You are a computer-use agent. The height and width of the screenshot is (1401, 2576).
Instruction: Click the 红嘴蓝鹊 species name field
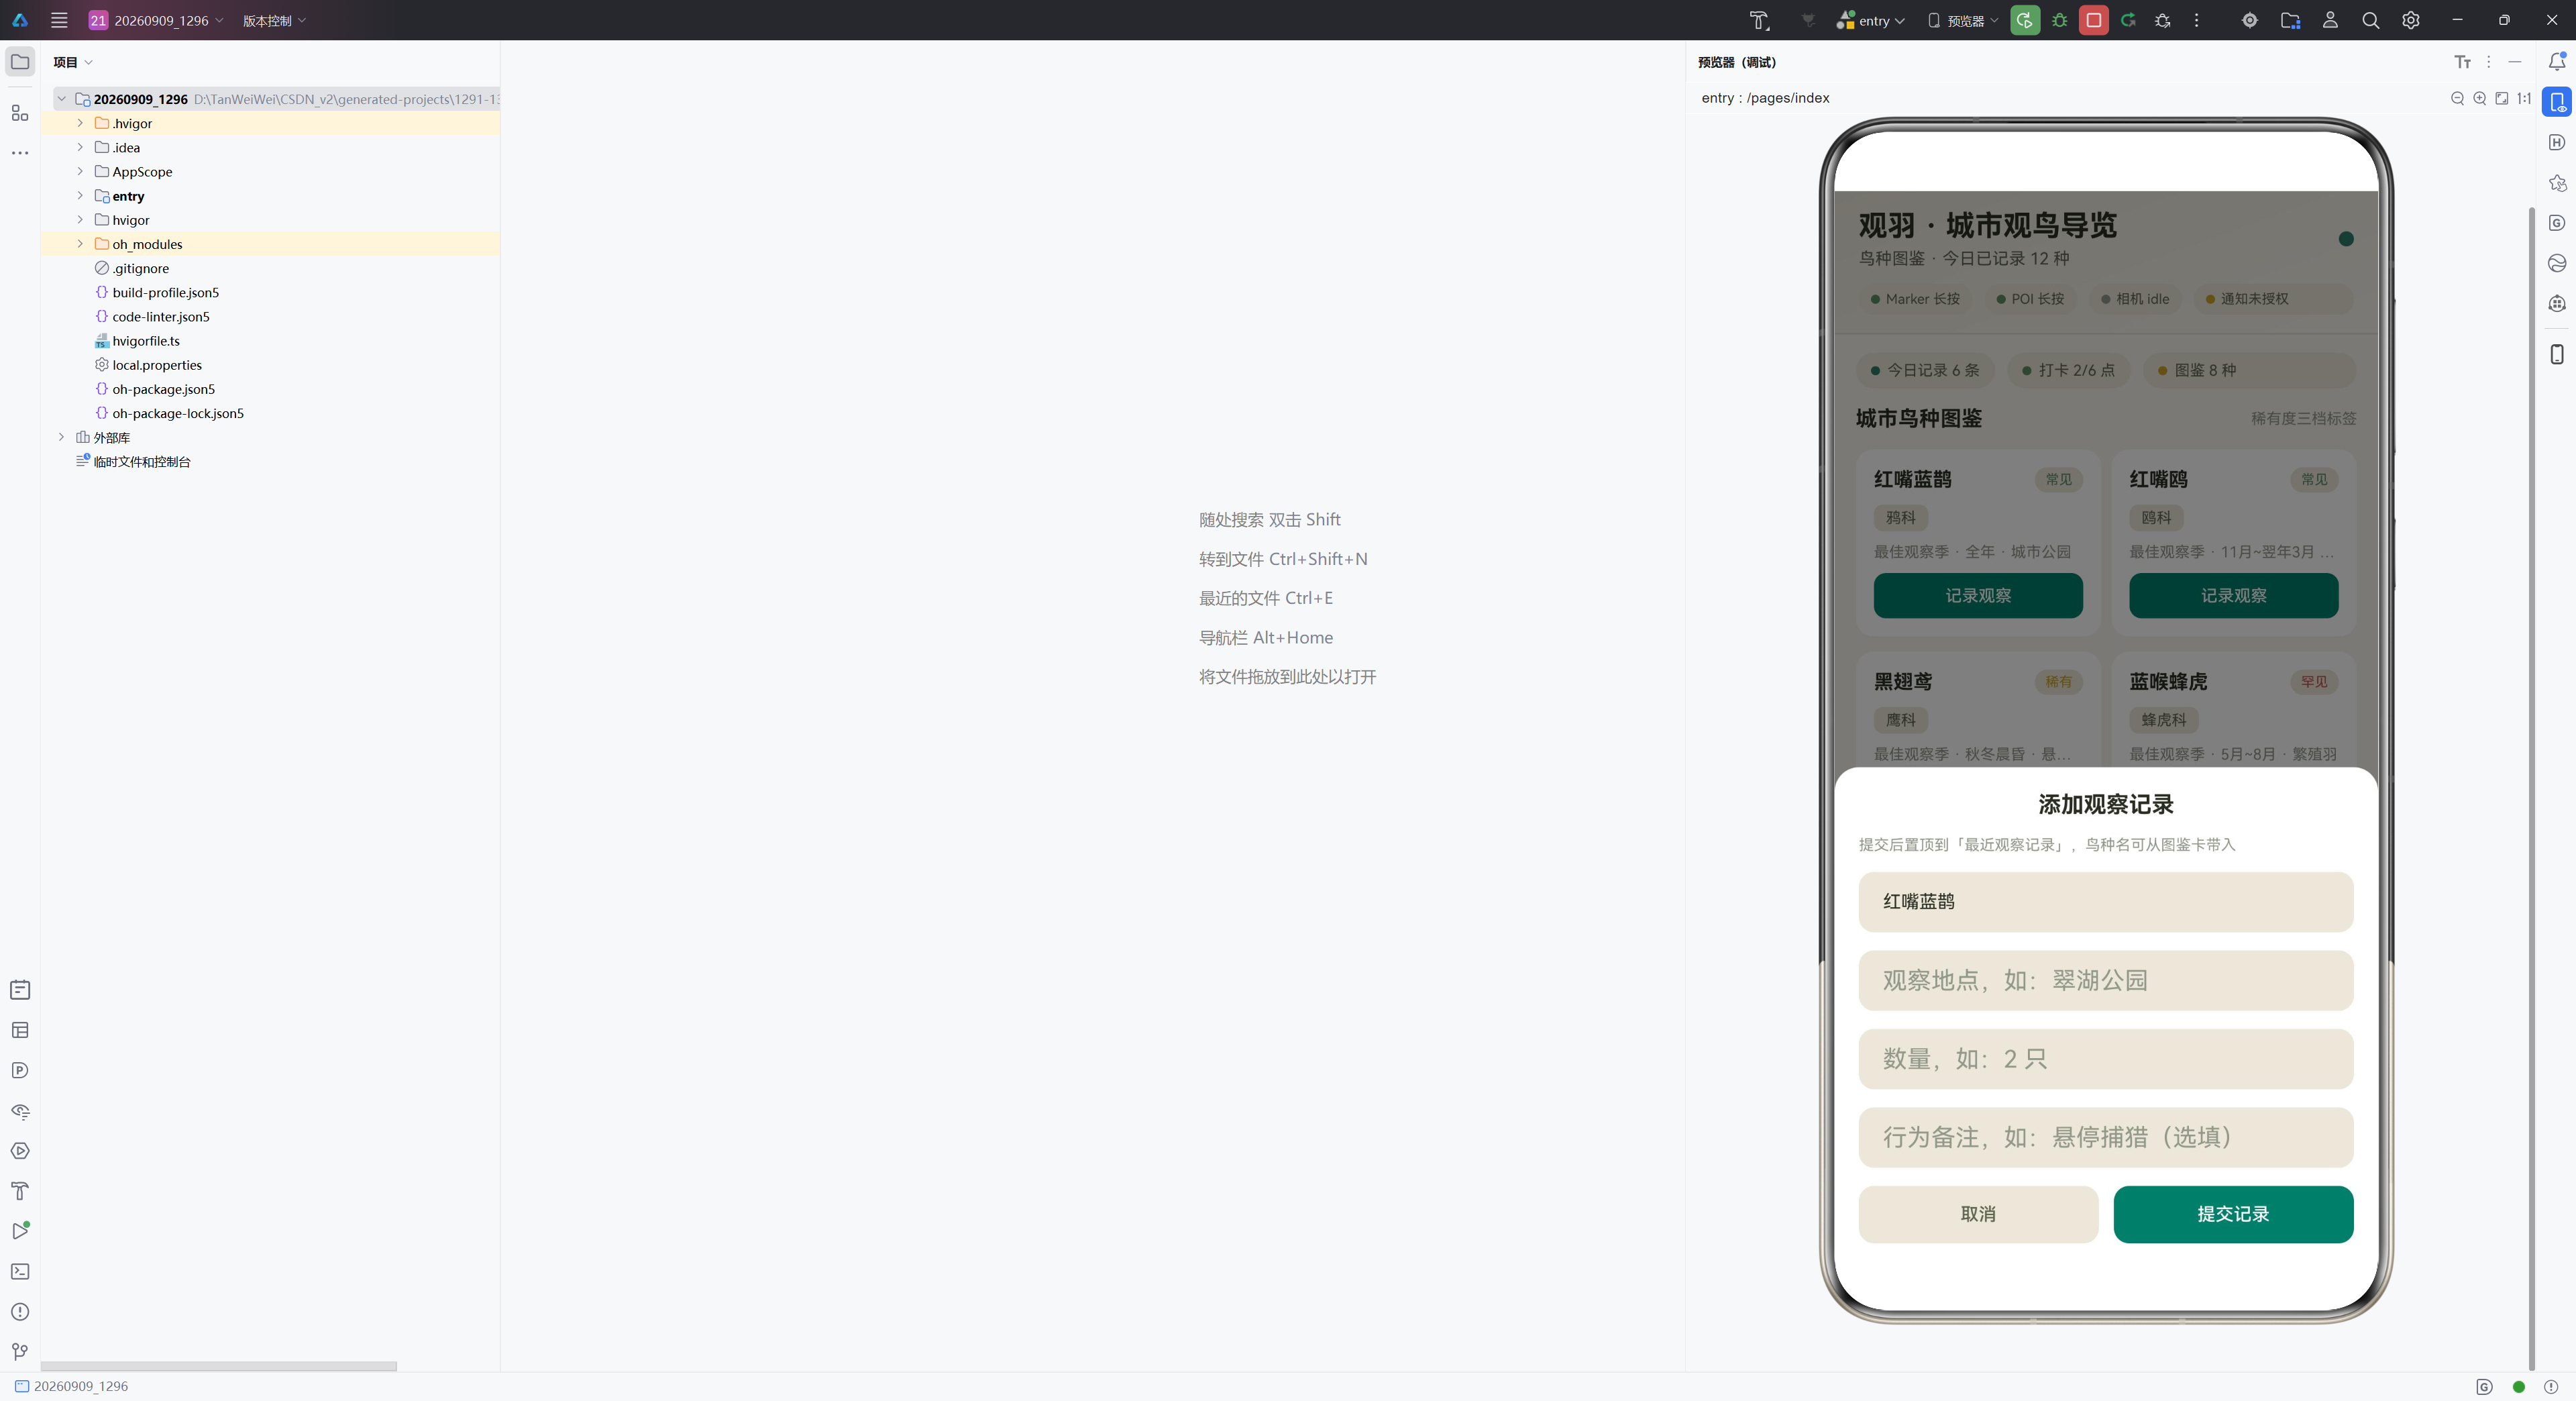(2106, 902)
